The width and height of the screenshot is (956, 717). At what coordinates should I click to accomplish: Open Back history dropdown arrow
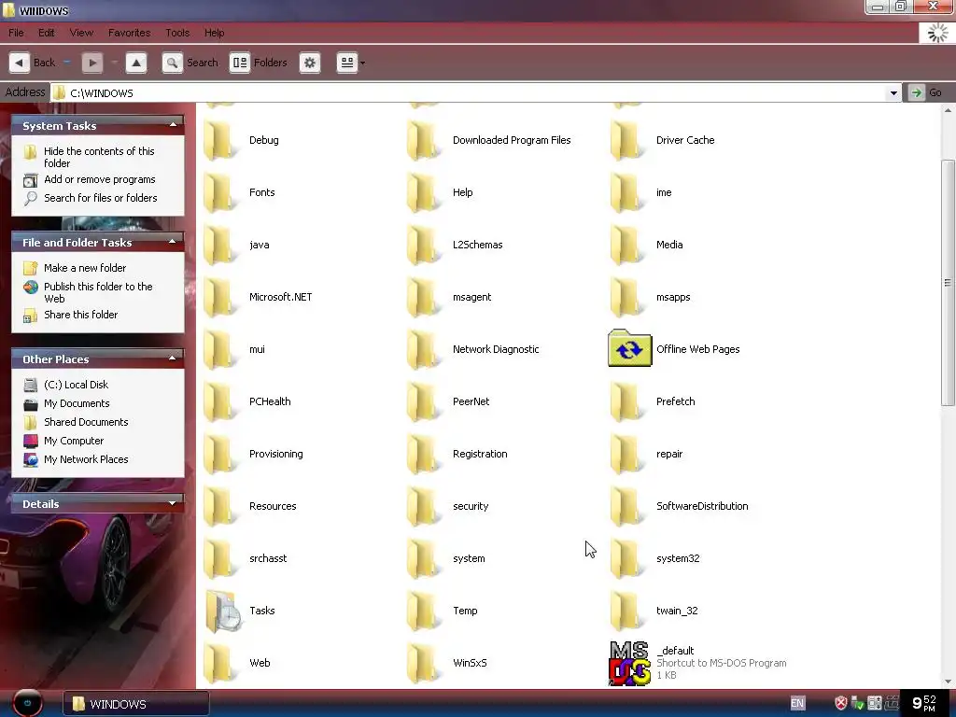[67, 63]
